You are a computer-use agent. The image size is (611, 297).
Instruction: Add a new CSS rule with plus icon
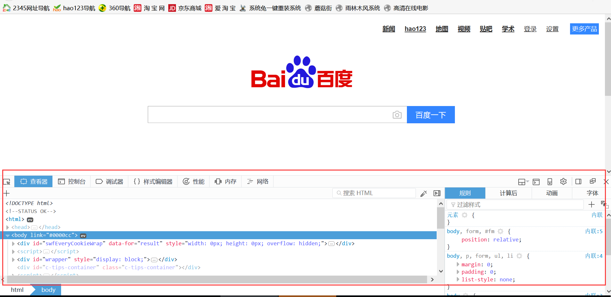(x=591, y=205)
